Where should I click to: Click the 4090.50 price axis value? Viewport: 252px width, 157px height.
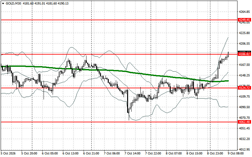click(x=245, y=107)
